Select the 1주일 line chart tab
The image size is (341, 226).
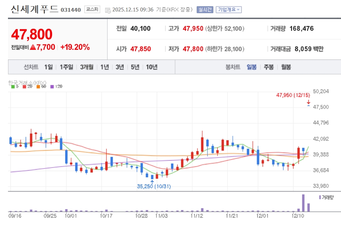tap(66, 67)
